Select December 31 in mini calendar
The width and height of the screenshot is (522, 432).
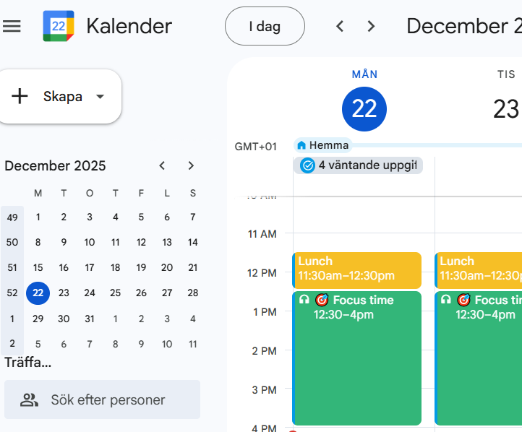point(90,319)
